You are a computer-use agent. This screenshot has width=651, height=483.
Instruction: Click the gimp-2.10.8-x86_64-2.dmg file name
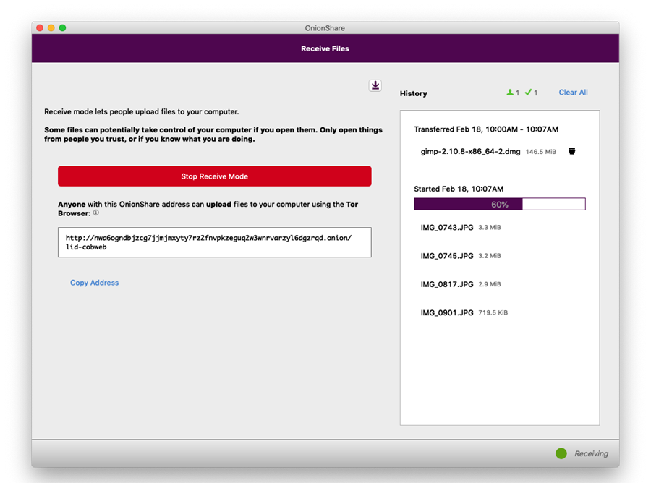coord(470,151)
